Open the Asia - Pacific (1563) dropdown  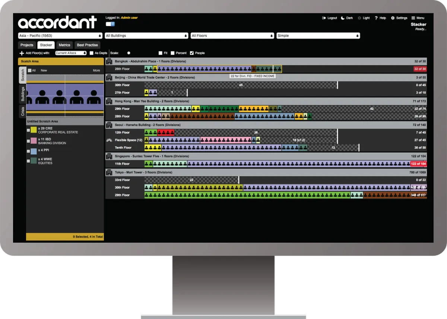click(60, 36)
